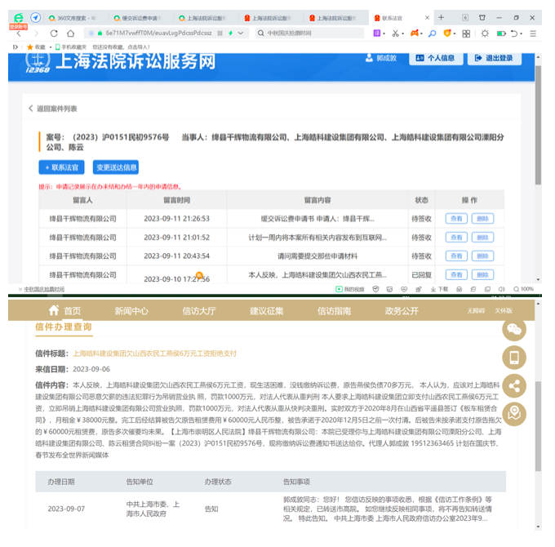Click 删除 for the 21:01:52 message
Viewport: 555px width, 547px height.
point(482,238)
